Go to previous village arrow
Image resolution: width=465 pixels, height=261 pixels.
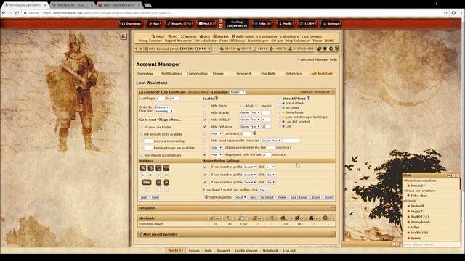pos(136,49)
